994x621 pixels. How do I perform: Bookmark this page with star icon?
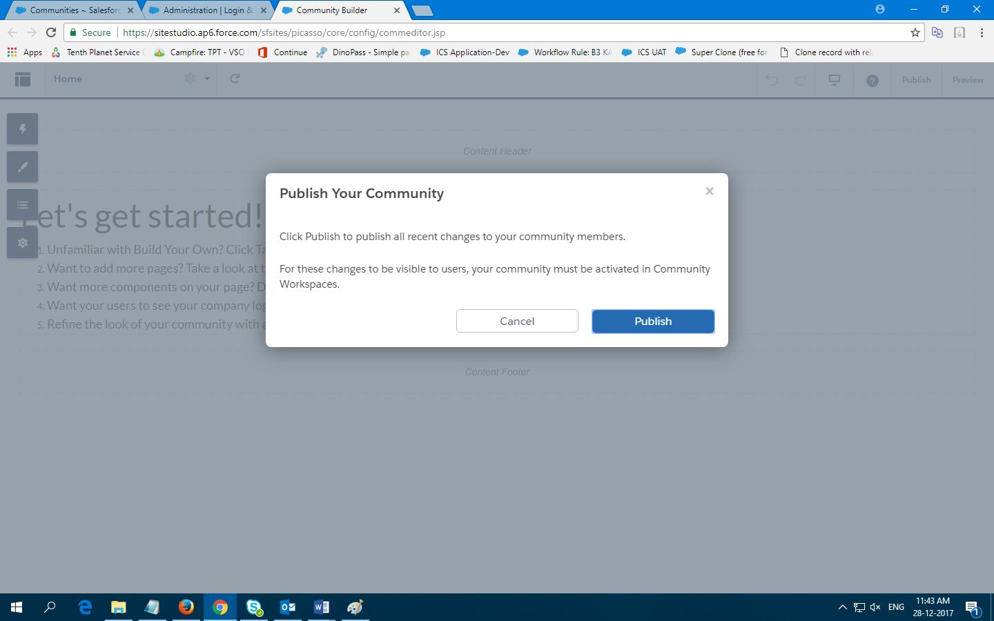(x=915, y=32)
